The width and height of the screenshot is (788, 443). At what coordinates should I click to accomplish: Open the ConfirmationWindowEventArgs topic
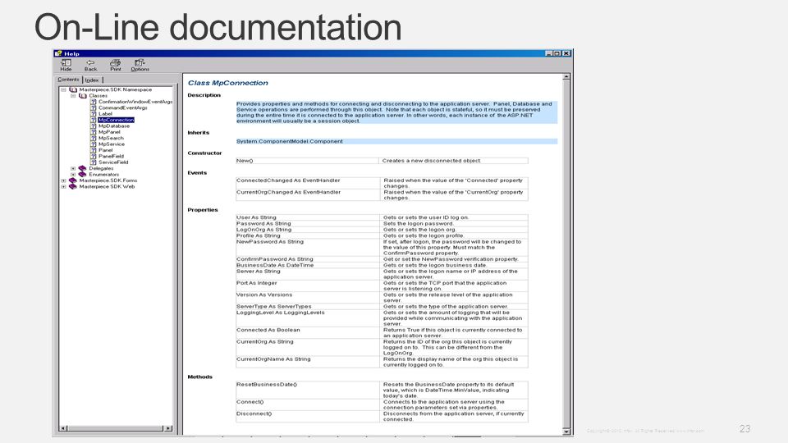pos(135,102)
